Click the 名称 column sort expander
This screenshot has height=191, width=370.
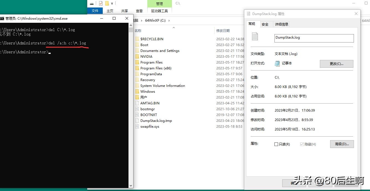(174, 28)
